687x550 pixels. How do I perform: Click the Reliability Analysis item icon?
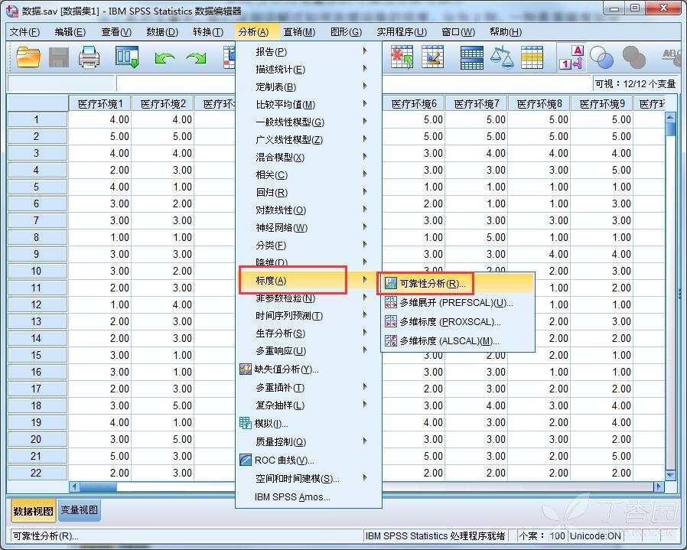tap(390, 284)
